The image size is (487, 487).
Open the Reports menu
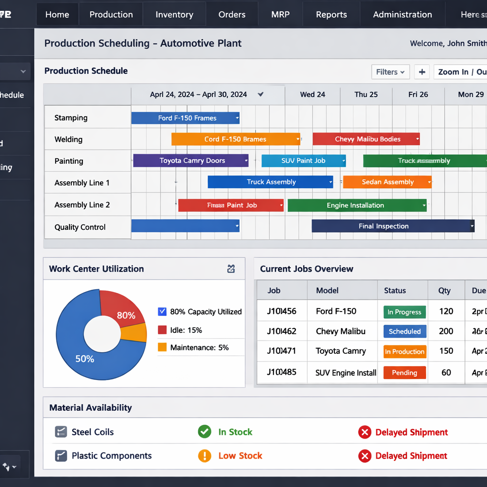coord(331,14)
